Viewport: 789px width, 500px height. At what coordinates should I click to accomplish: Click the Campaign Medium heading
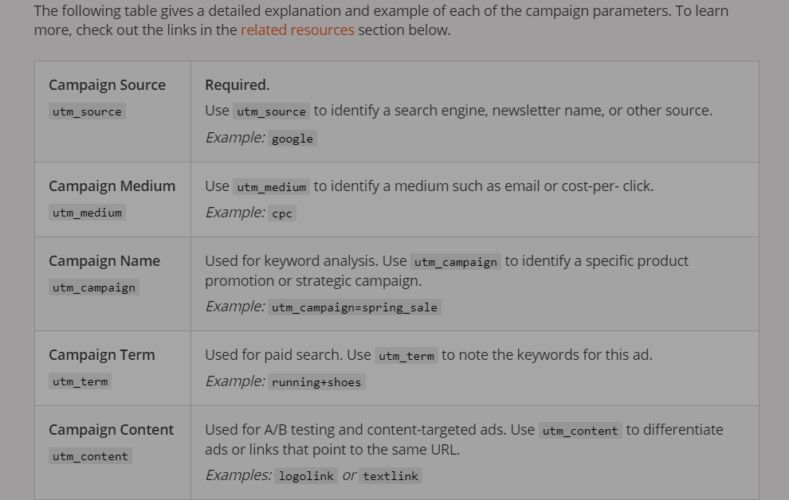(112, 186)
